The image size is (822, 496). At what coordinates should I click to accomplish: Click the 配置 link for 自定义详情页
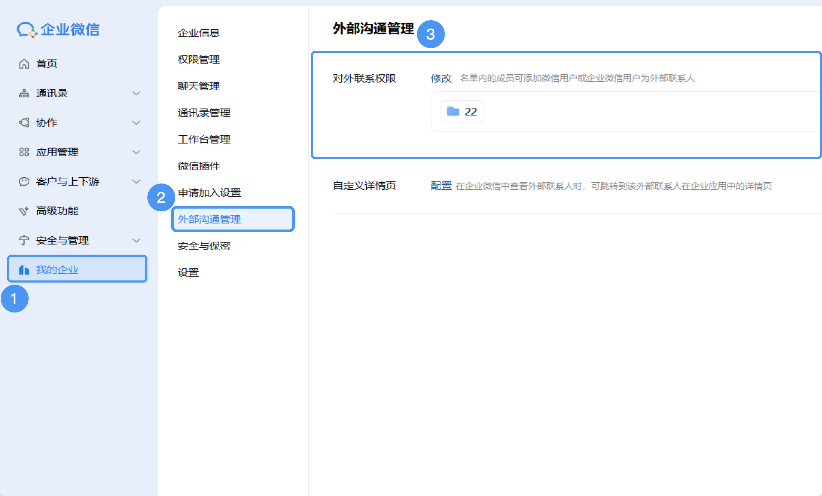[441, 186]
